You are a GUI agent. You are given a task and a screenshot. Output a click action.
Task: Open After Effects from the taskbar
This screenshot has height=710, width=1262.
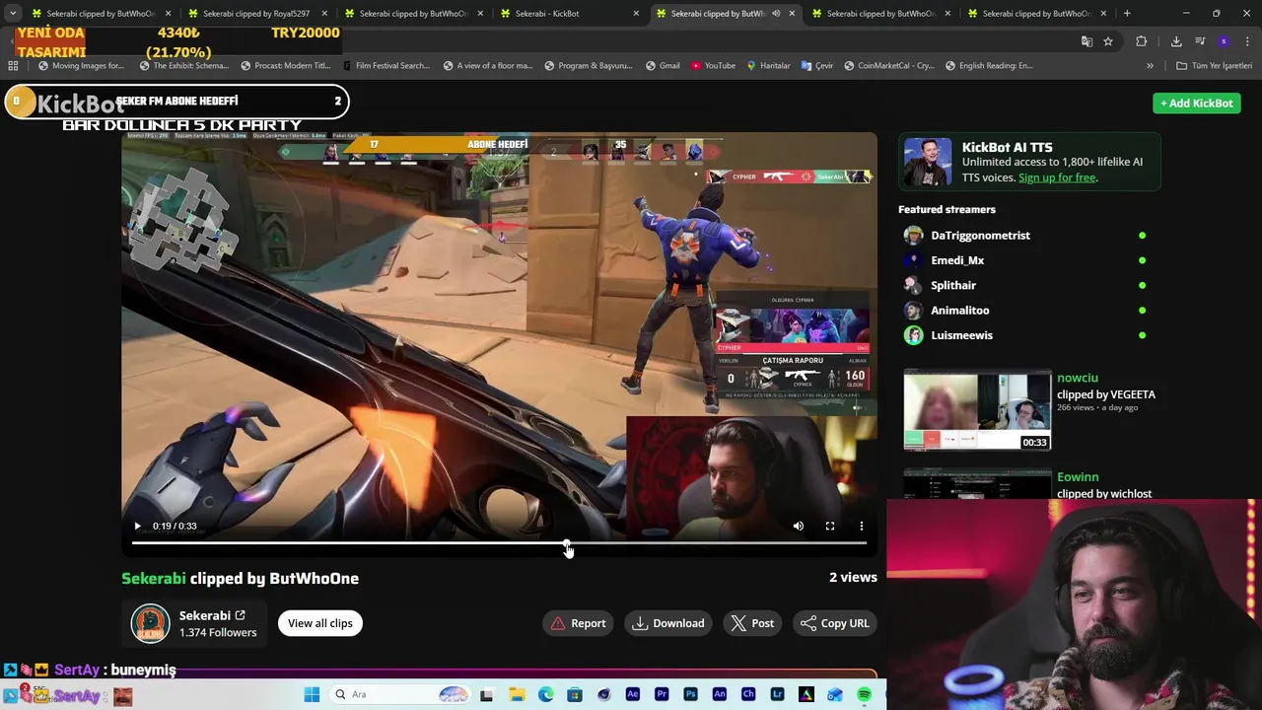633,694
